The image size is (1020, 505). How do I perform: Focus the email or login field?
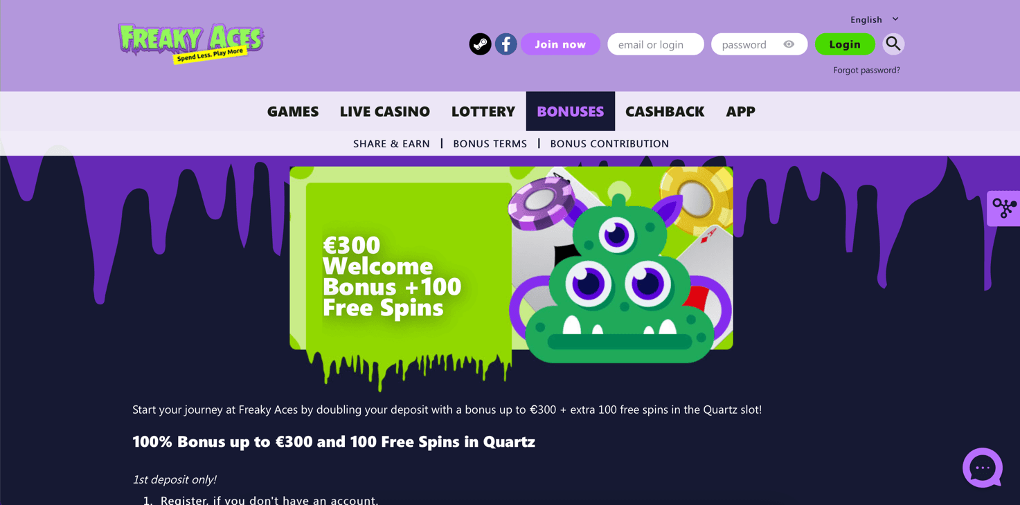click(x=656, y=44)
